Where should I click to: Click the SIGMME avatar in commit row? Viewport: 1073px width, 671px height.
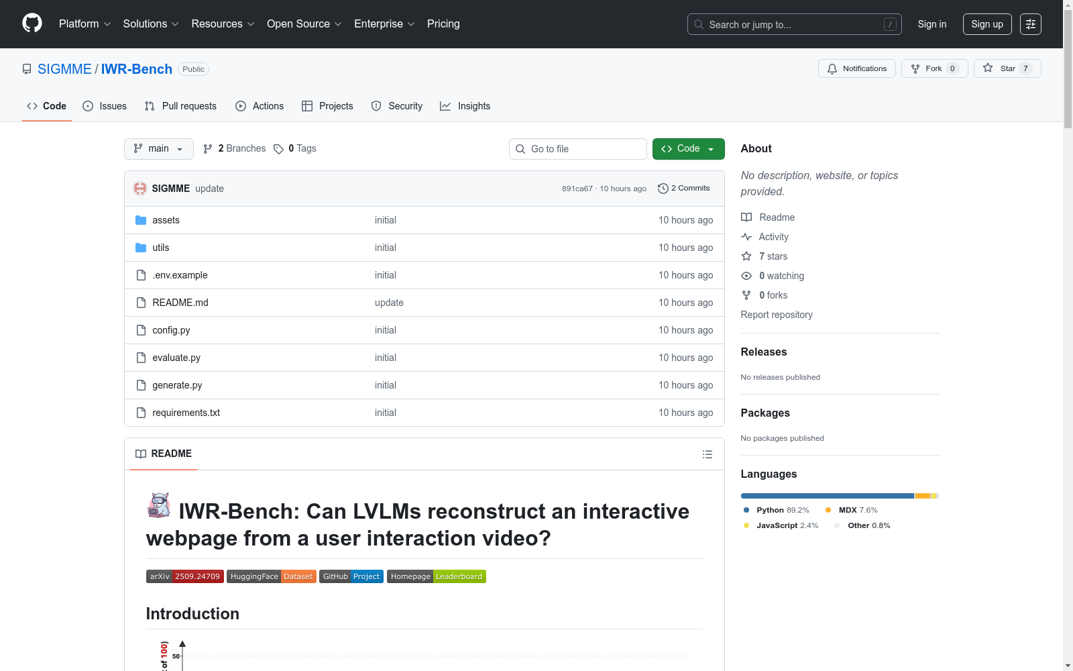(x=140, y=189)
